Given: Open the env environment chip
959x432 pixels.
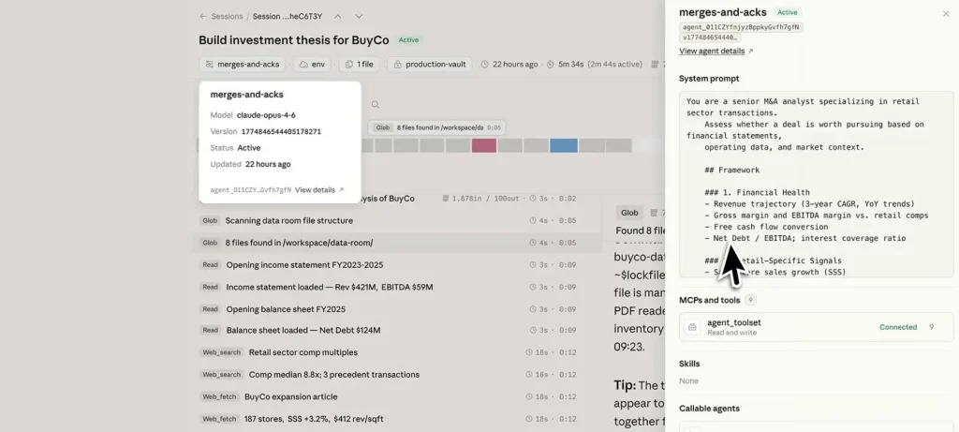Looking at the screenshot, I should pos(312,65).
